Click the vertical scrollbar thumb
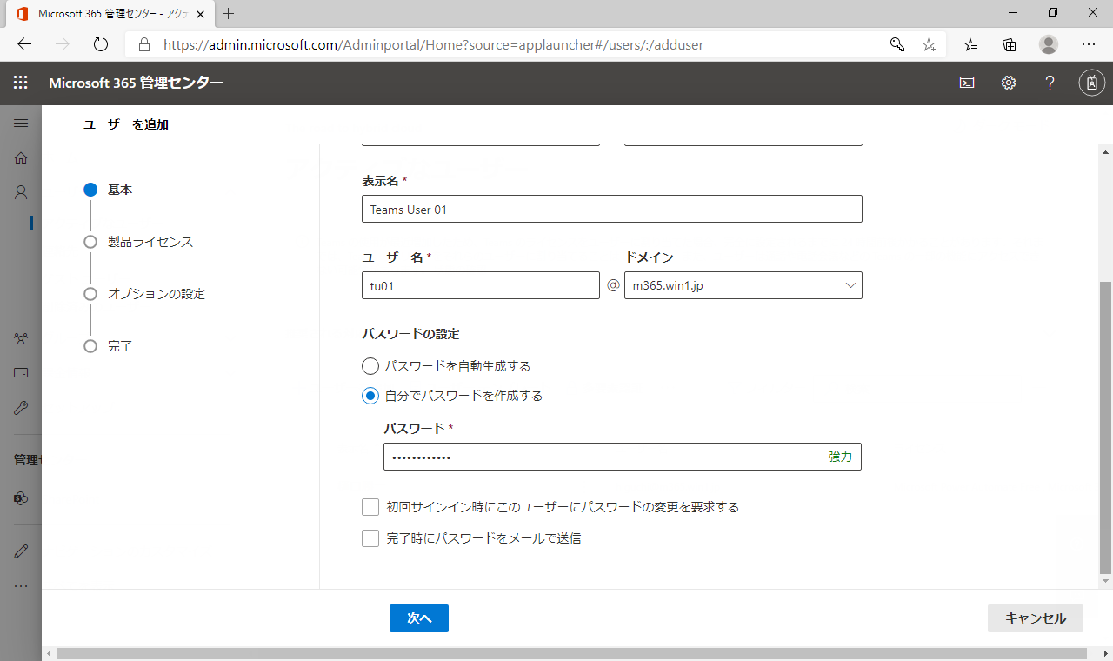This screenshot has height=661, width=1113. 1106,427
